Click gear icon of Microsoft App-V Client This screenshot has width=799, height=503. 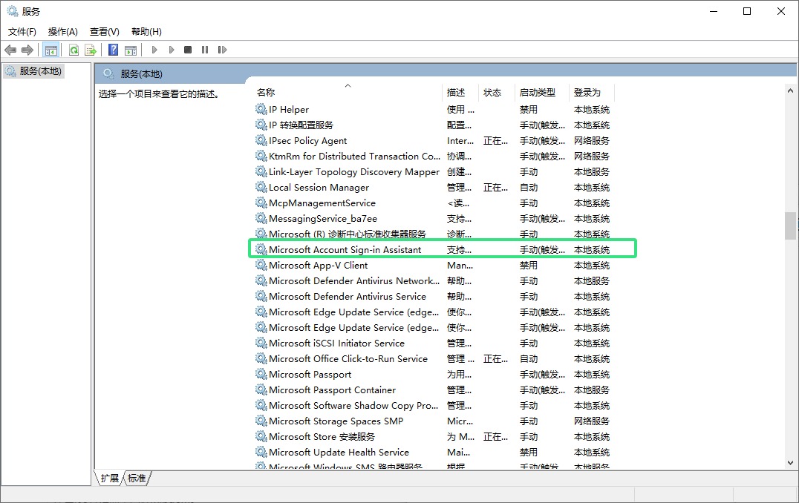click(x=261, y=265)
